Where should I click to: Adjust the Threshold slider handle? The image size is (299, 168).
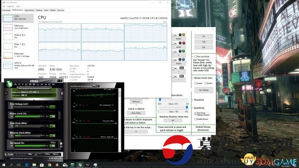coord(160,99)
